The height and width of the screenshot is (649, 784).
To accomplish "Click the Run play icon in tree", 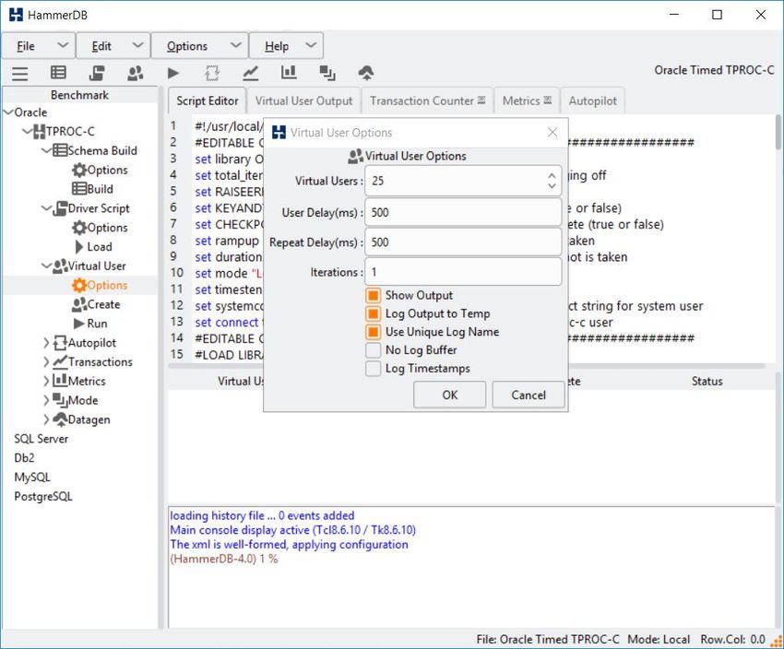I will 79,324.
